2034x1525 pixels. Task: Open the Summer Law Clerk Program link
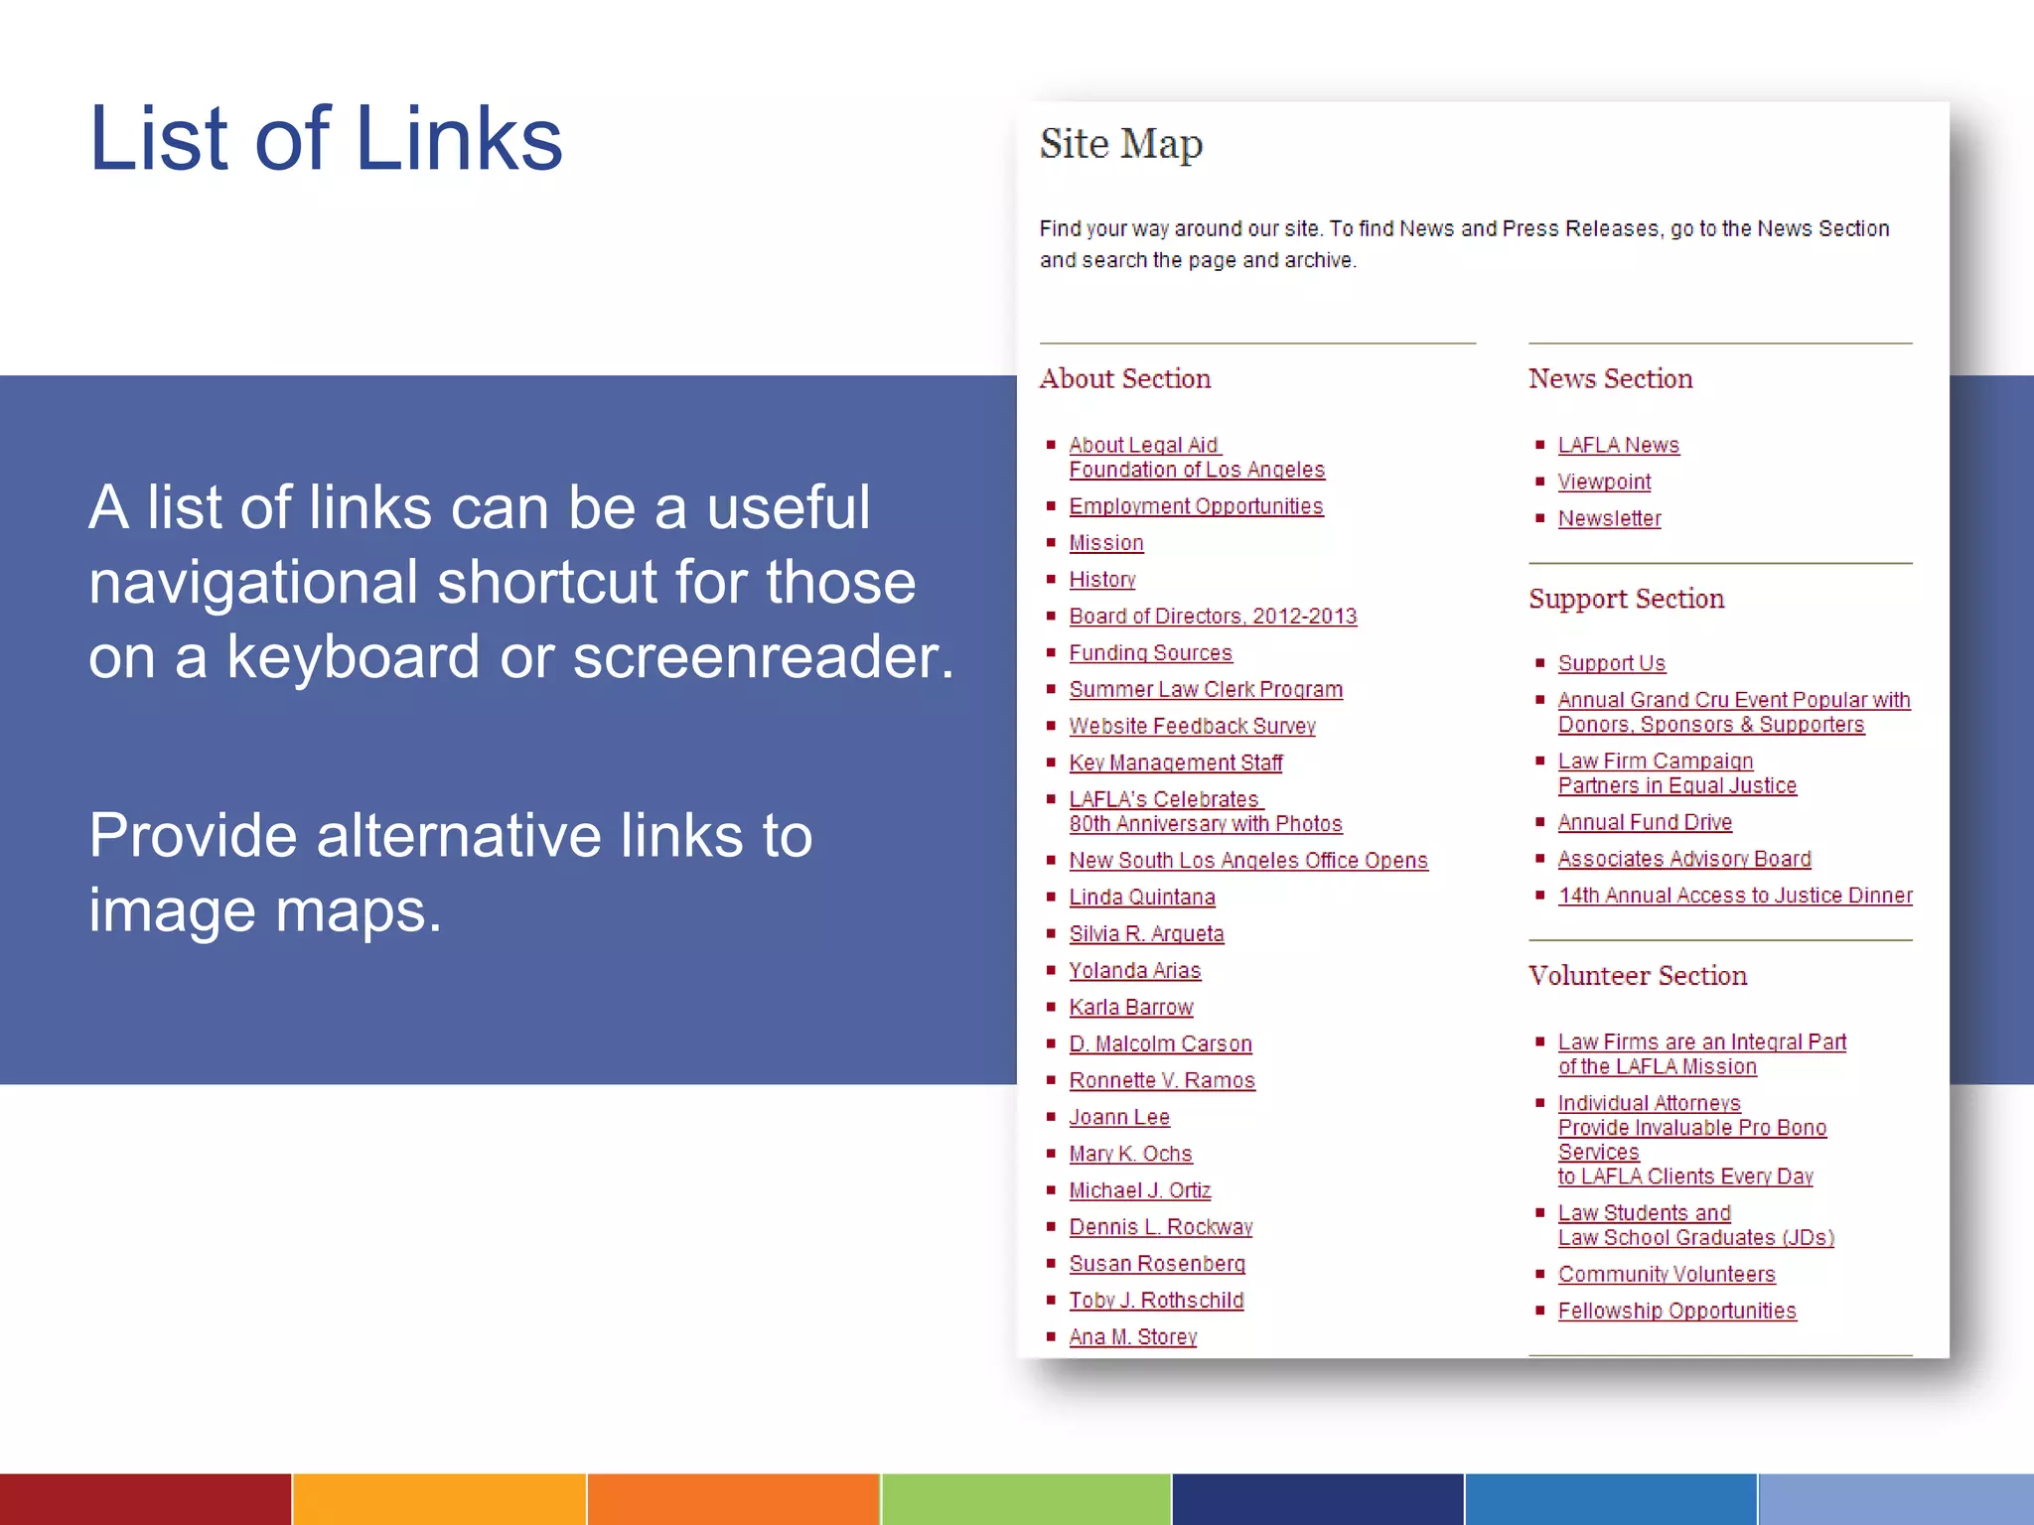click(x=1206, y=690)
